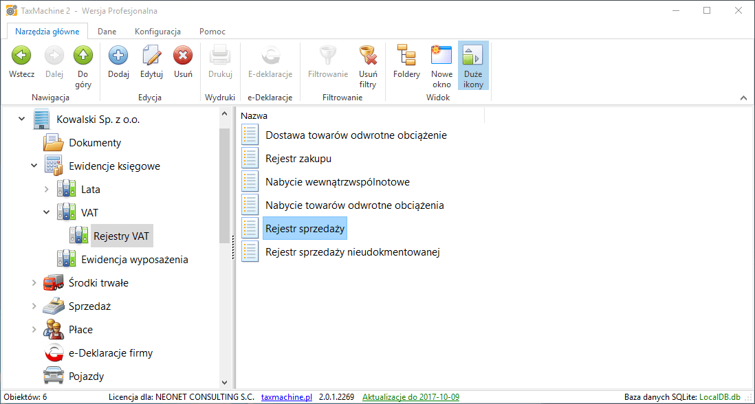The width and height of the screenshot is (755, 404).
Task: Click the Edytuj edit icon
Action: tap(151, 56)
